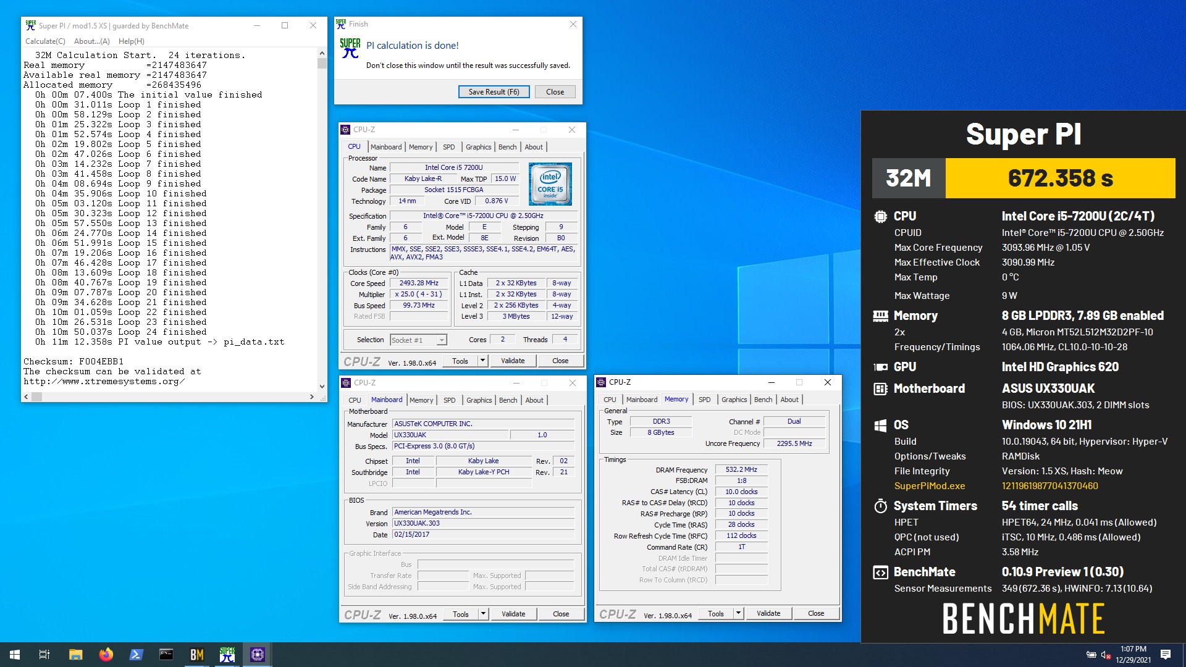Click the BenchMate CPU section icon
Viewport: 1186px width, 667px height.
click(x=880, y=217)
